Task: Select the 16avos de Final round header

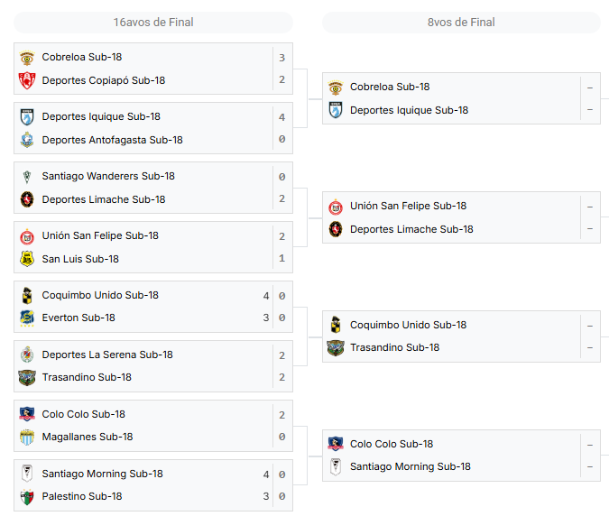Action: click(x=153, y=23)
